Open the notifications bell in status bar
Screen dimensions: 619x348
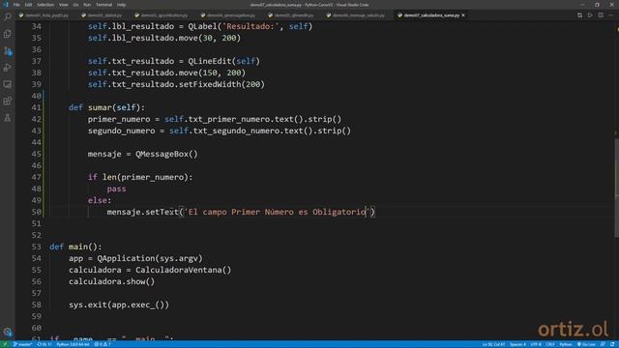tap(612, 344)
